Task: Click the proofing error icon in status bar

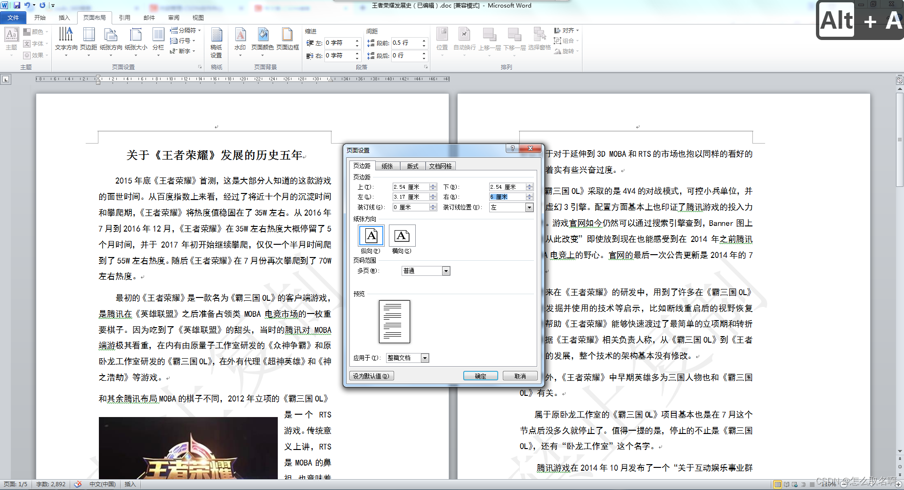Action: (x=78, y=484)
